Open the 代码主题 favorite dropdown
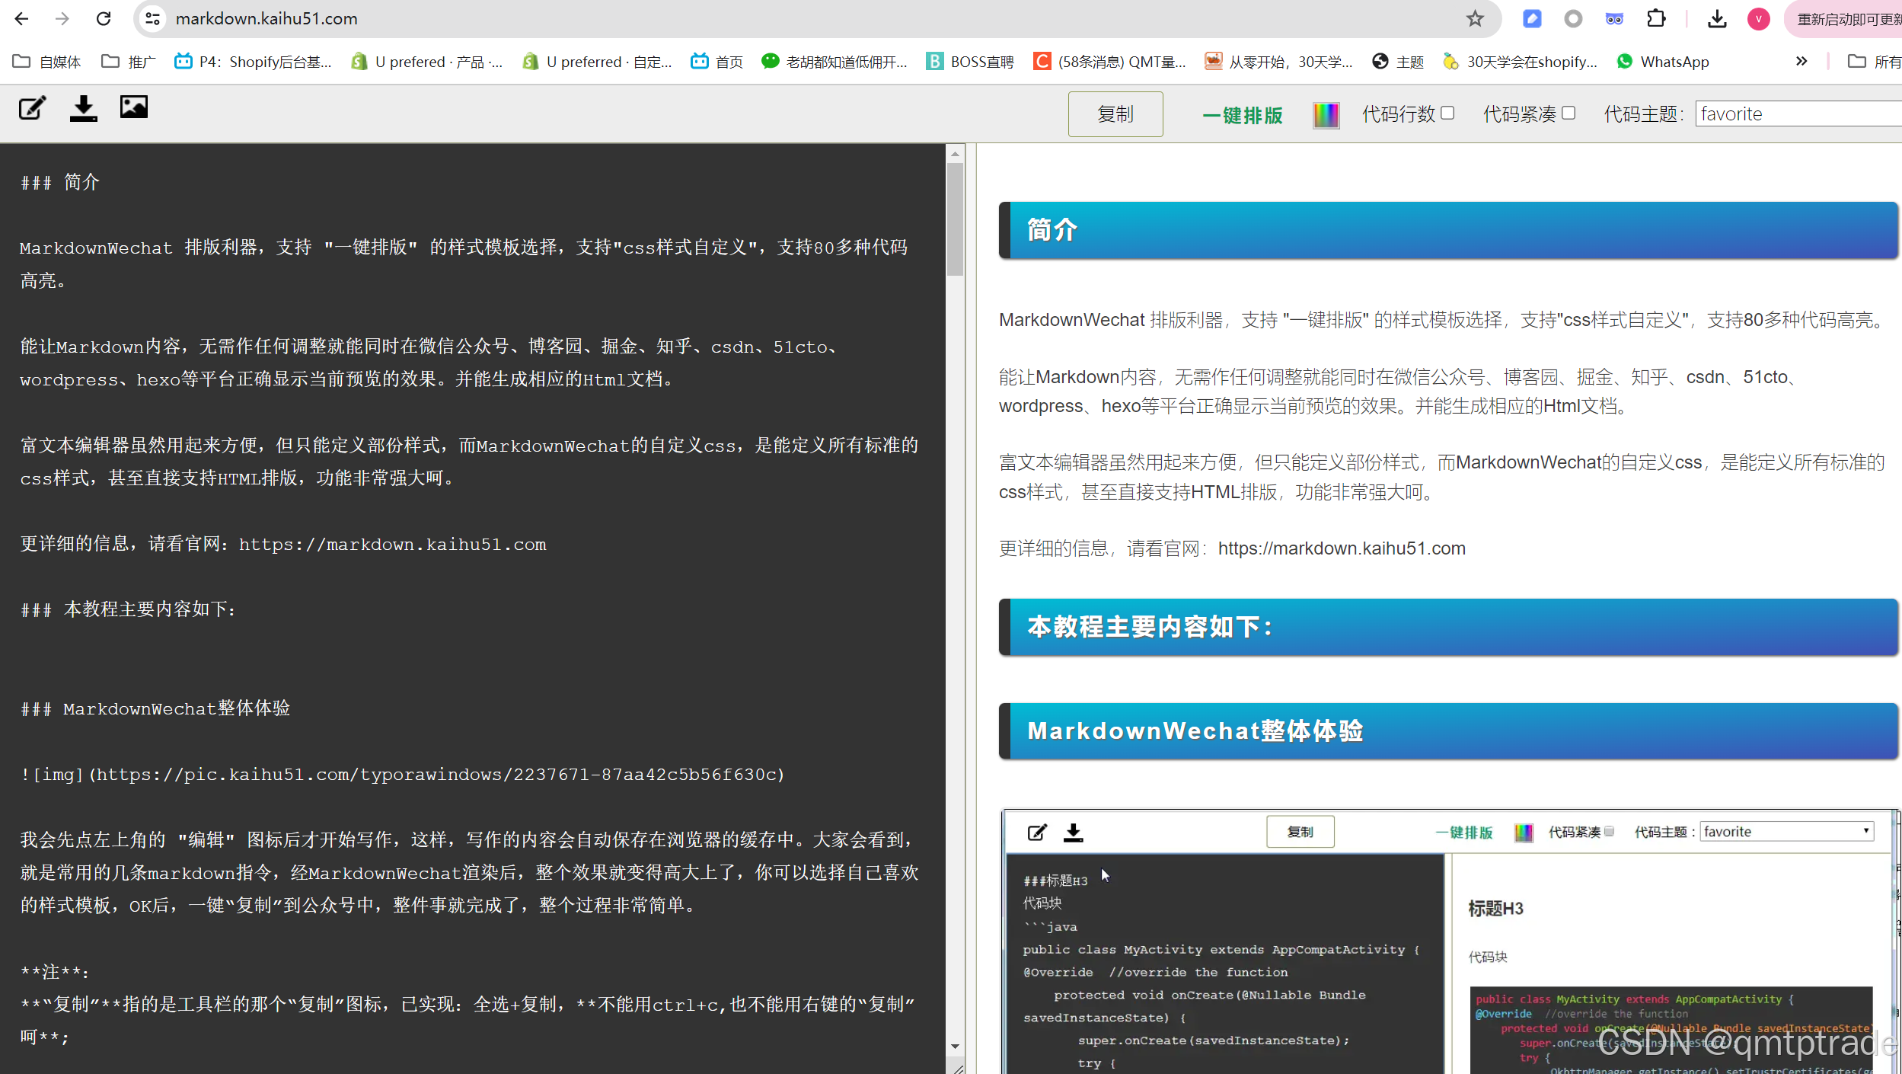The image size is (1902, 1074). coord(1797,113)
